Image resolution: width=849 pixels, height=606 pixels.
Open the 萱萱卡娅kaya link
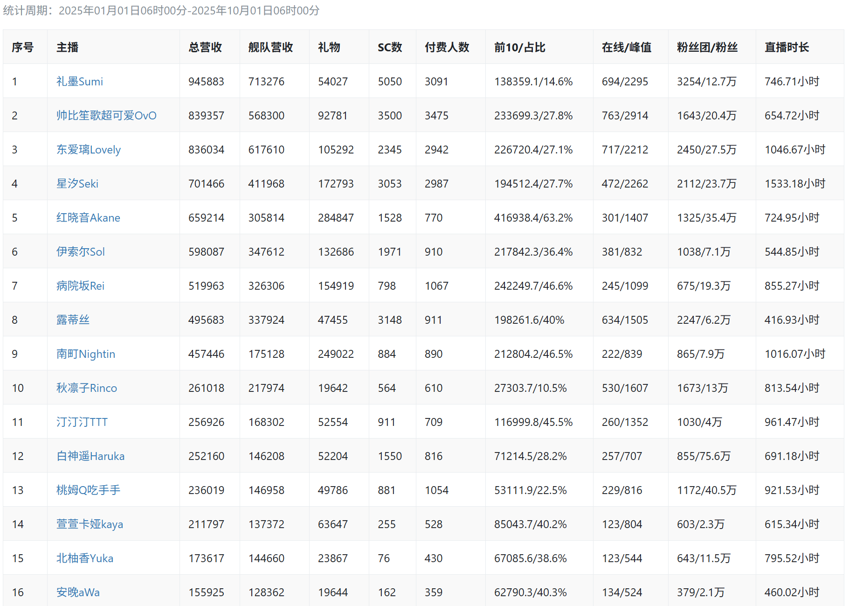90,524
